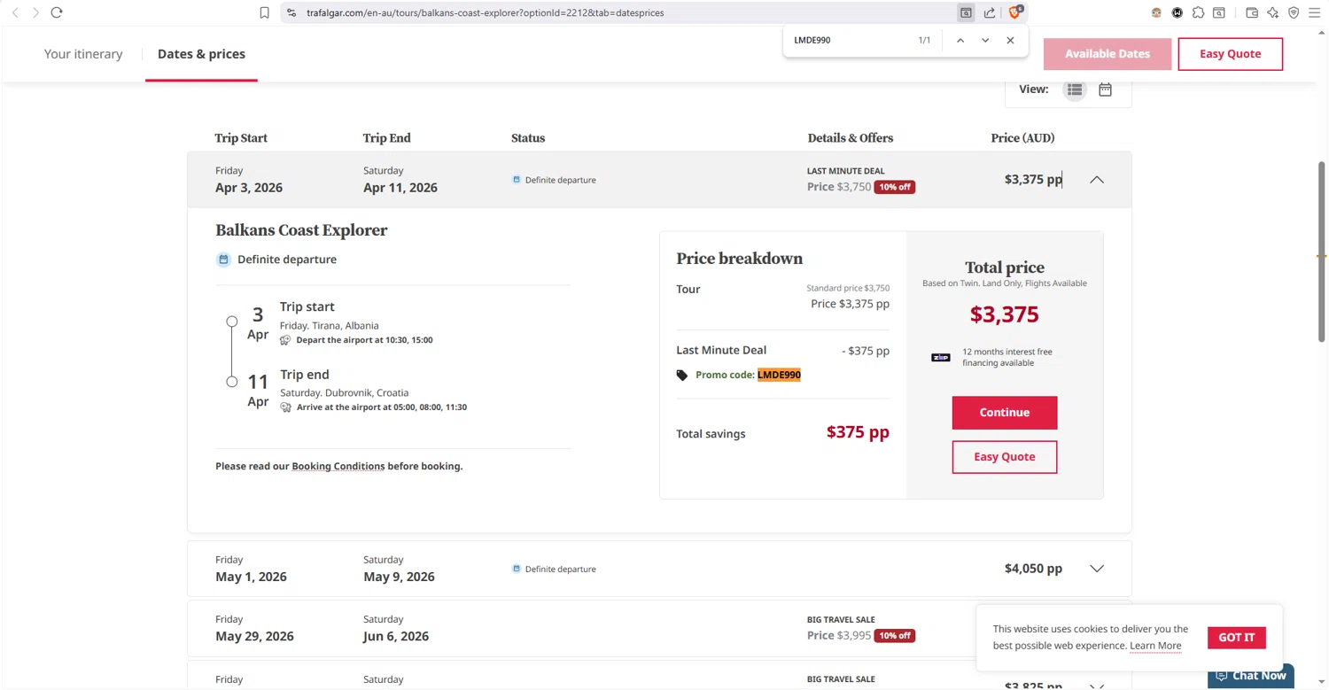This screenshot has height=690, width=1329.
Task: Click Definite departure status on Apr 3 row
Action: click(555, 180)
